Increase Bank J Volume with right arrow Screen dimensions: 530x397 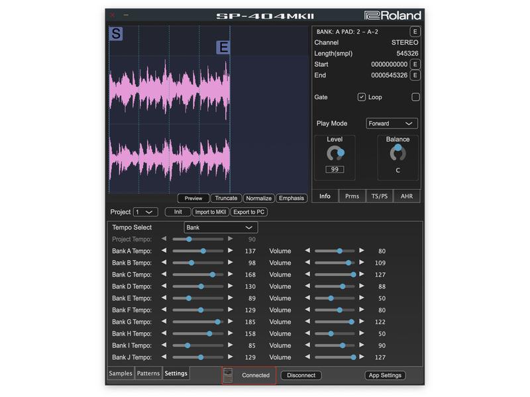[362, 357]
